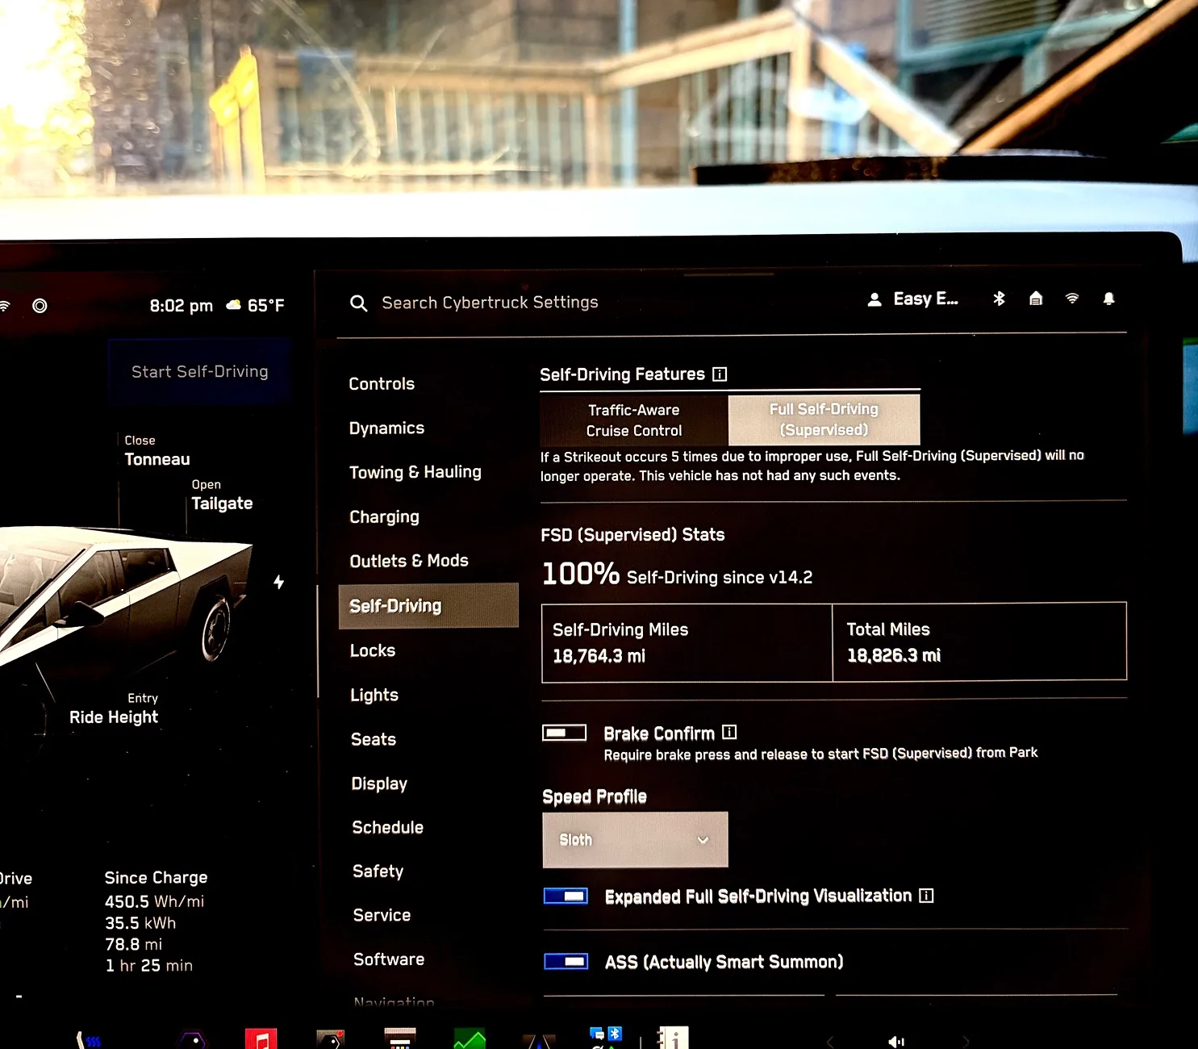Screen dimensions: 1198x1049
Task: Tap Start Self-Driving button
Action: [200, 372]
